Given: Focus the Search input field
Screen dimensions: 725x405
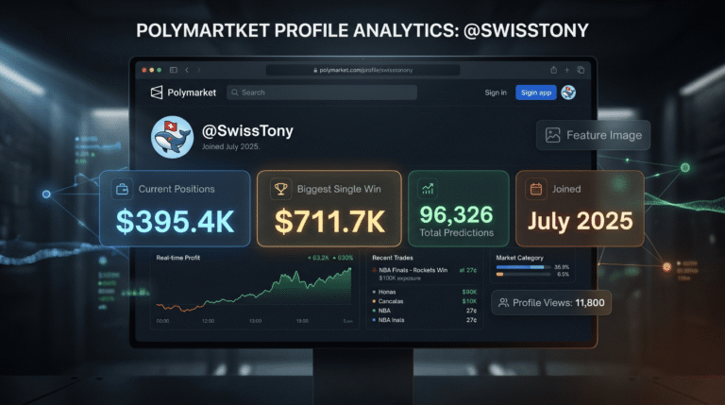Looking at the screenshot, I should [x=322, y=93].
